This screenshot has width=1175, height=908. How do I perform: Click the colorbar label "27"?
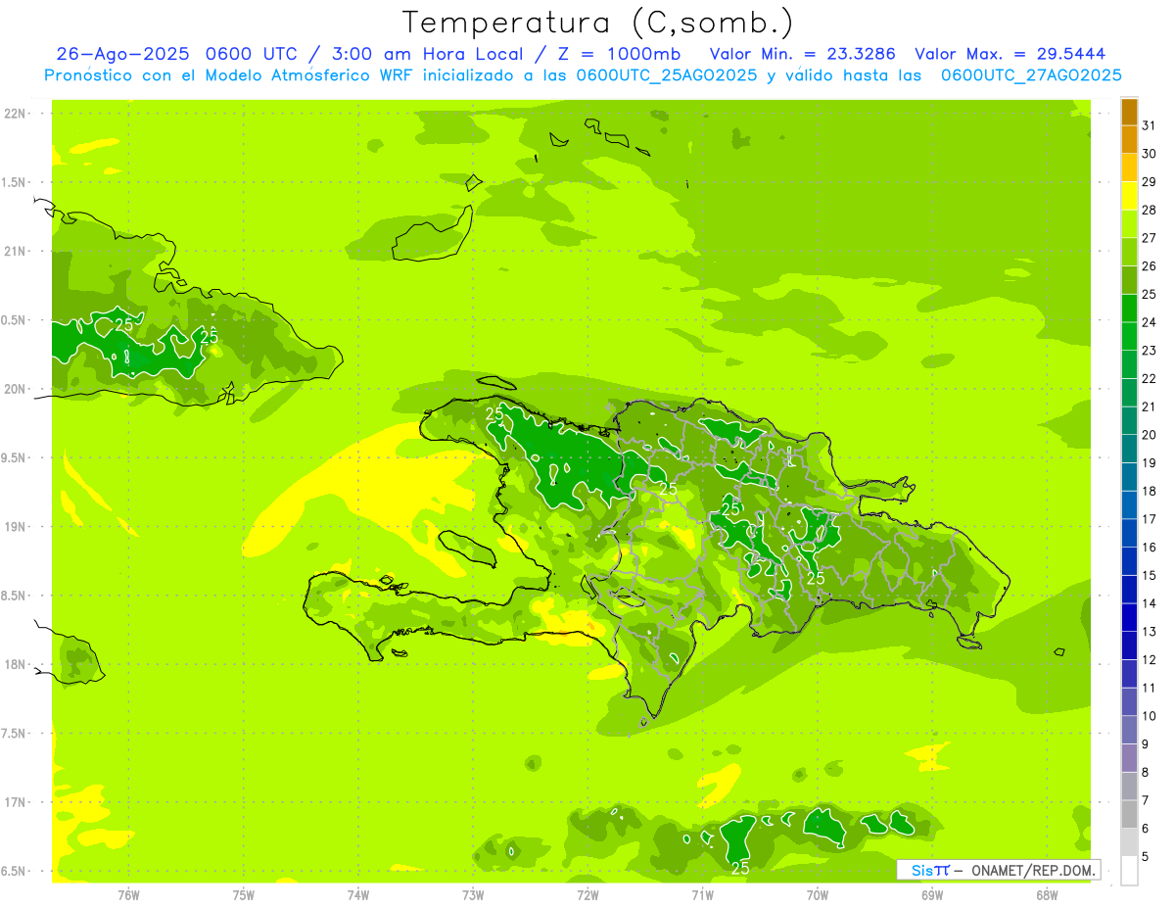coord(1150,238)
